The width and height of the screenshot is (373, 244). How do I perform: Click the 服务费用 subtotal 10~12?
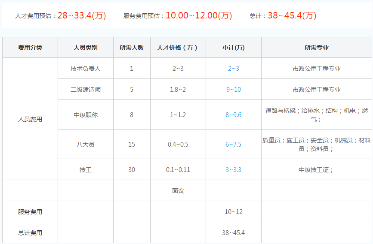tap(234, 211)
